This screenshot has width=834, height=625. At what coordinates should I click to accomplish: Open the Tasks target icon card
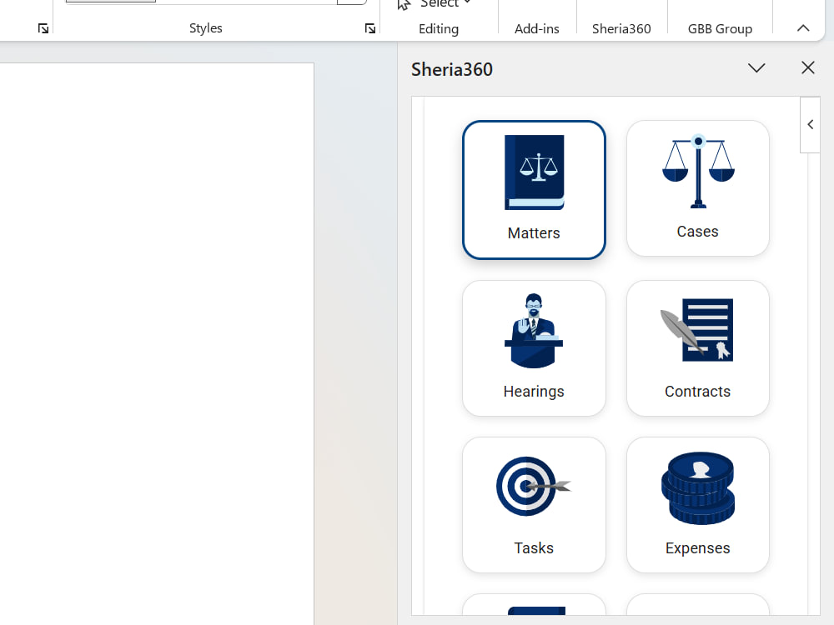coord(534,505)
